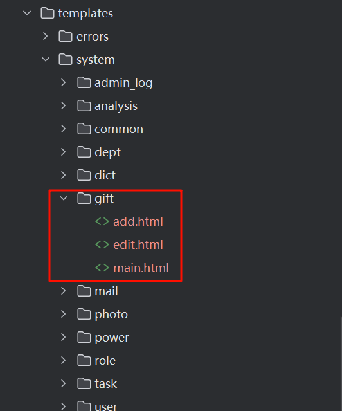Click the HTML icon beside main.html
Viewport: 342px width, 411px height.
pyautogui.click(x=102, y=268)
